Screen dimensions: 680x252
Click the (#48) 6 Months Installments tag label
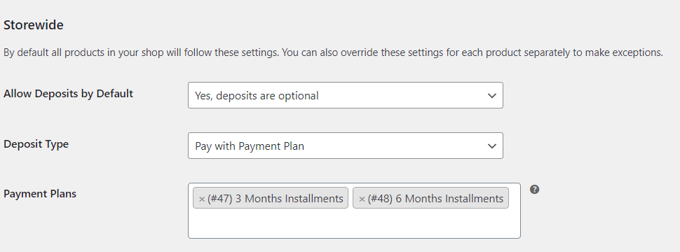point(435,199)
